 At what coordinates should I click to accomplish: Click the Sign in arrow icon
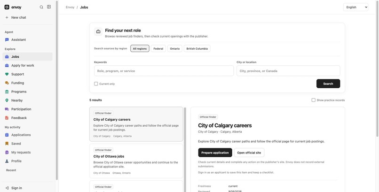coord(7,188)
